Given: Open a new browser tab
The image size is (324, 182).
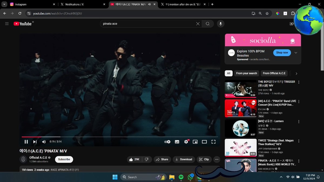Looking at the screenshot, I should pyautogui.click(x=212, y=4).
